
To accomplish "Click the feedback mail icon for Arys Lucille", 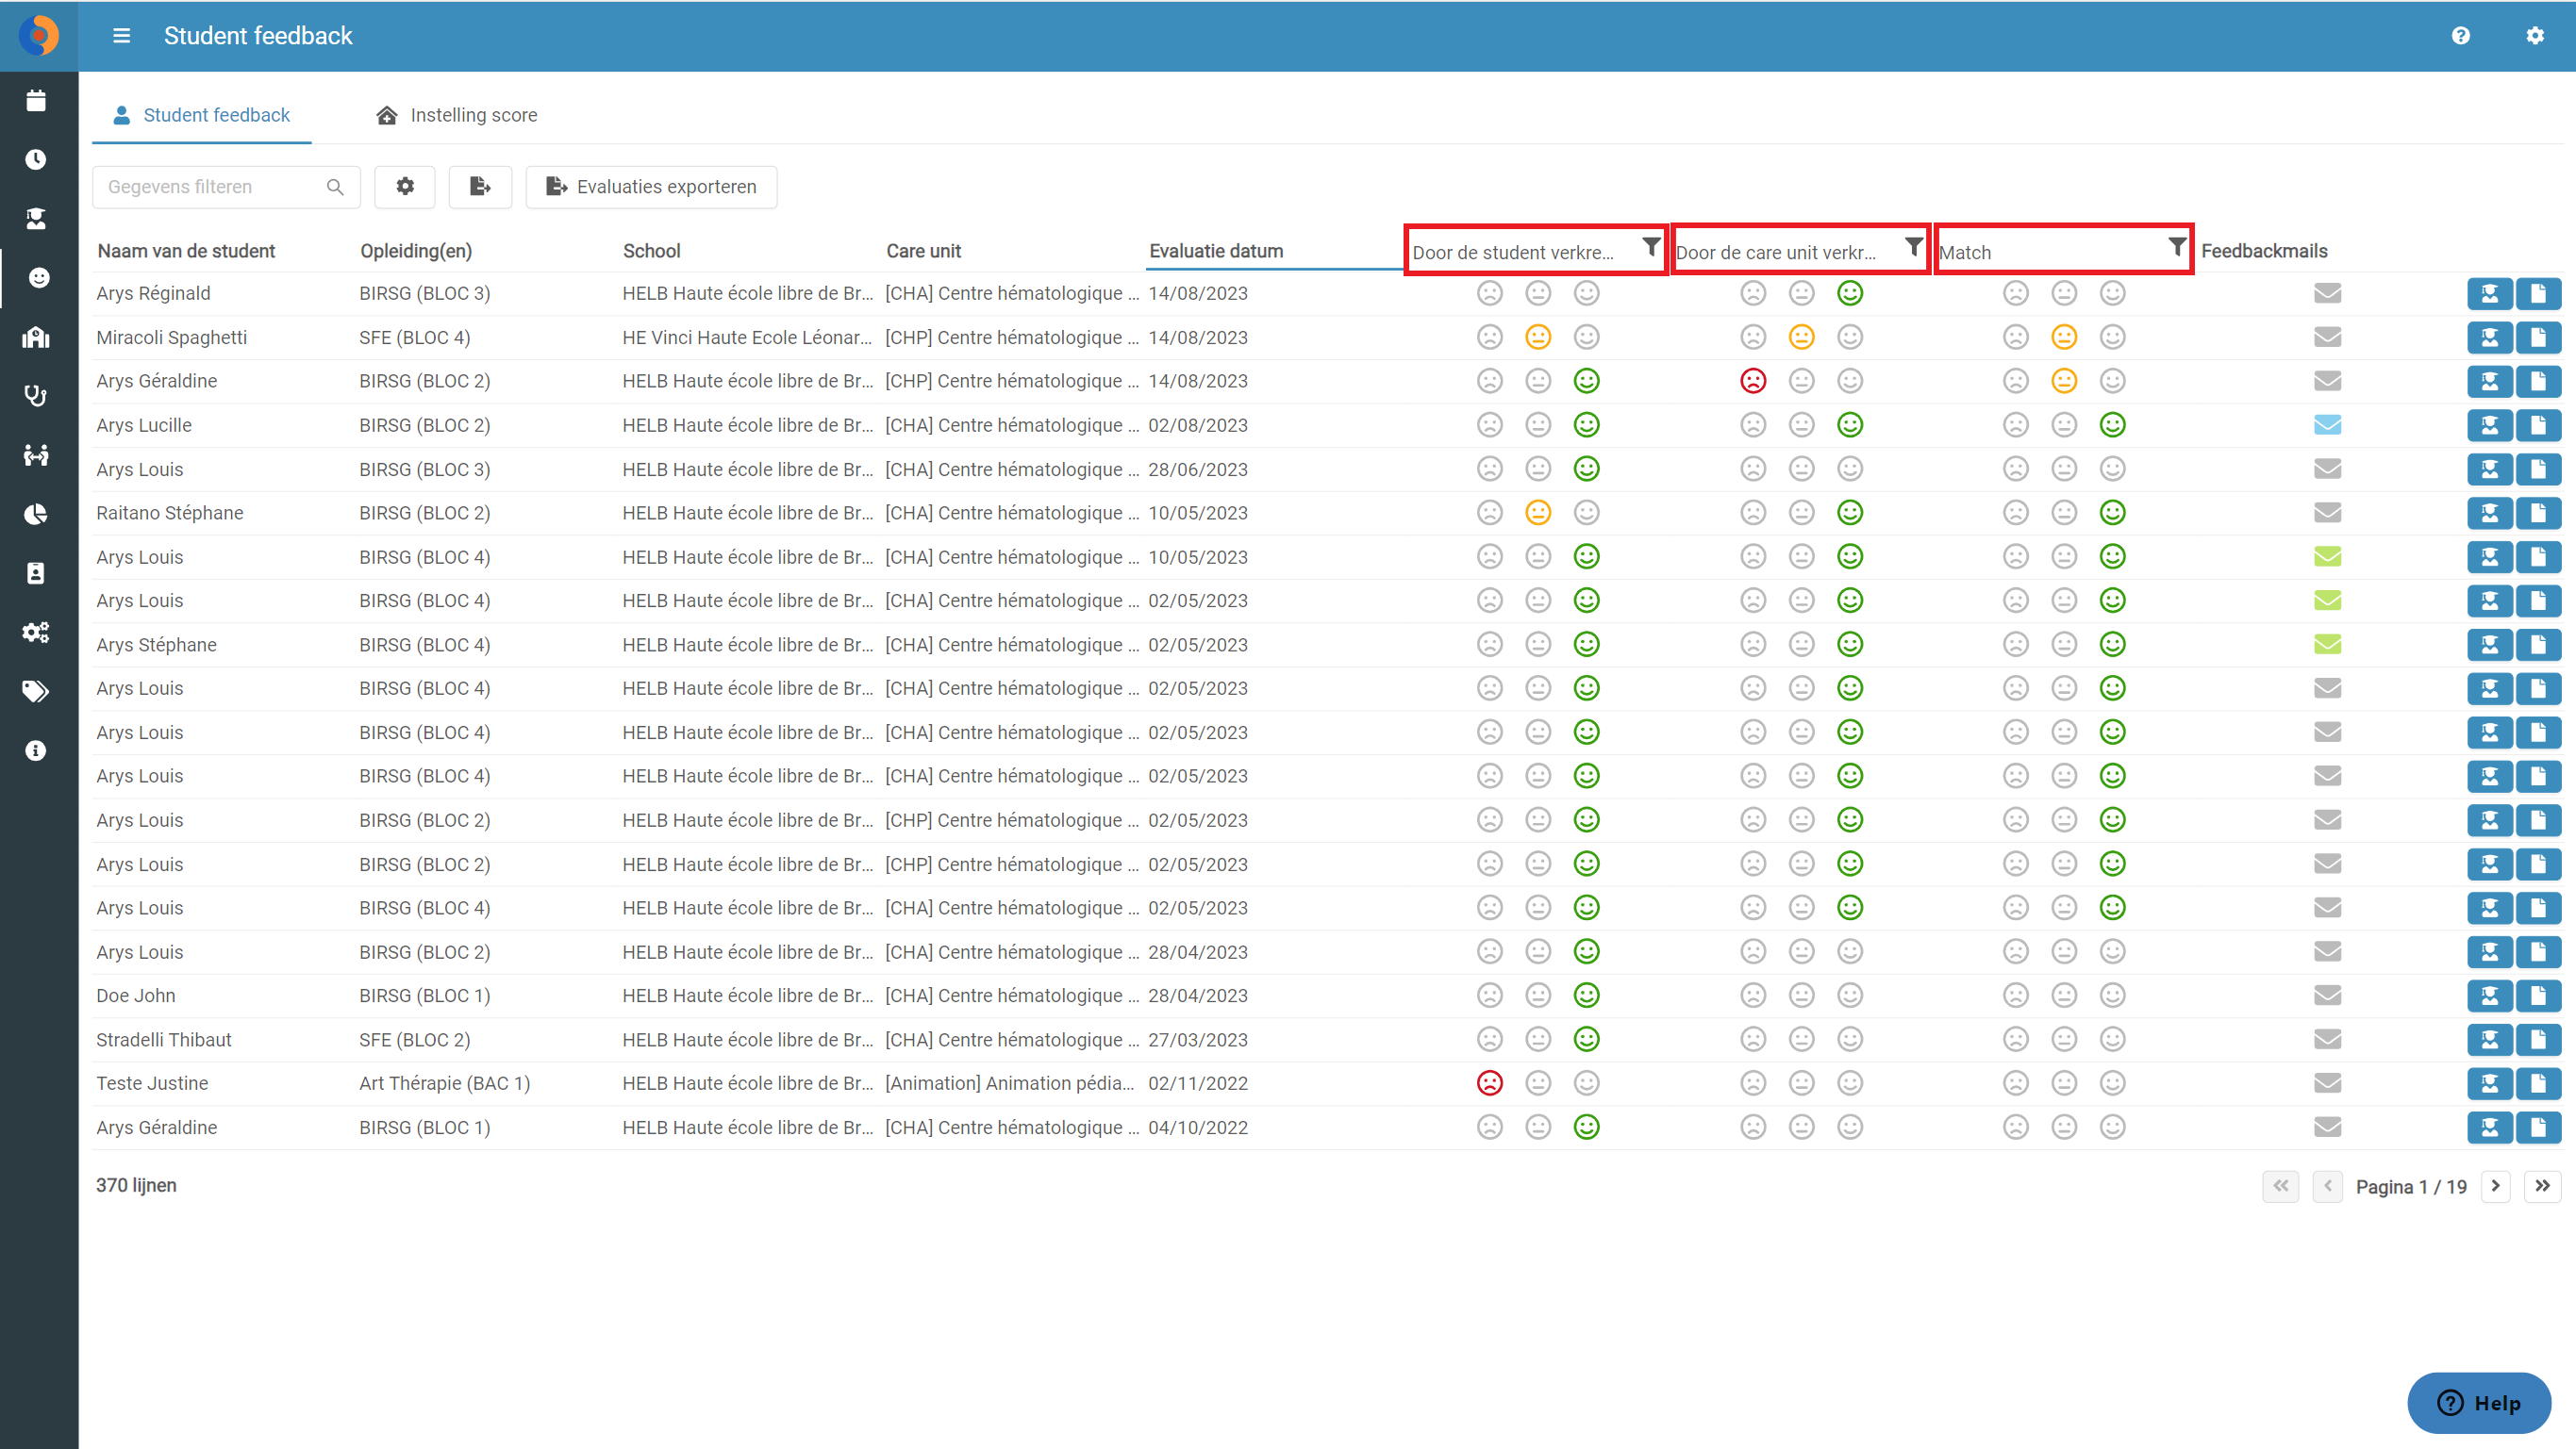I will click(2328, 426).
